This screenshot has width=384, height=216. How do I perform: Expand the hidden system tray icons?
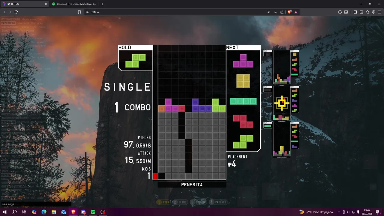(339, 212)
